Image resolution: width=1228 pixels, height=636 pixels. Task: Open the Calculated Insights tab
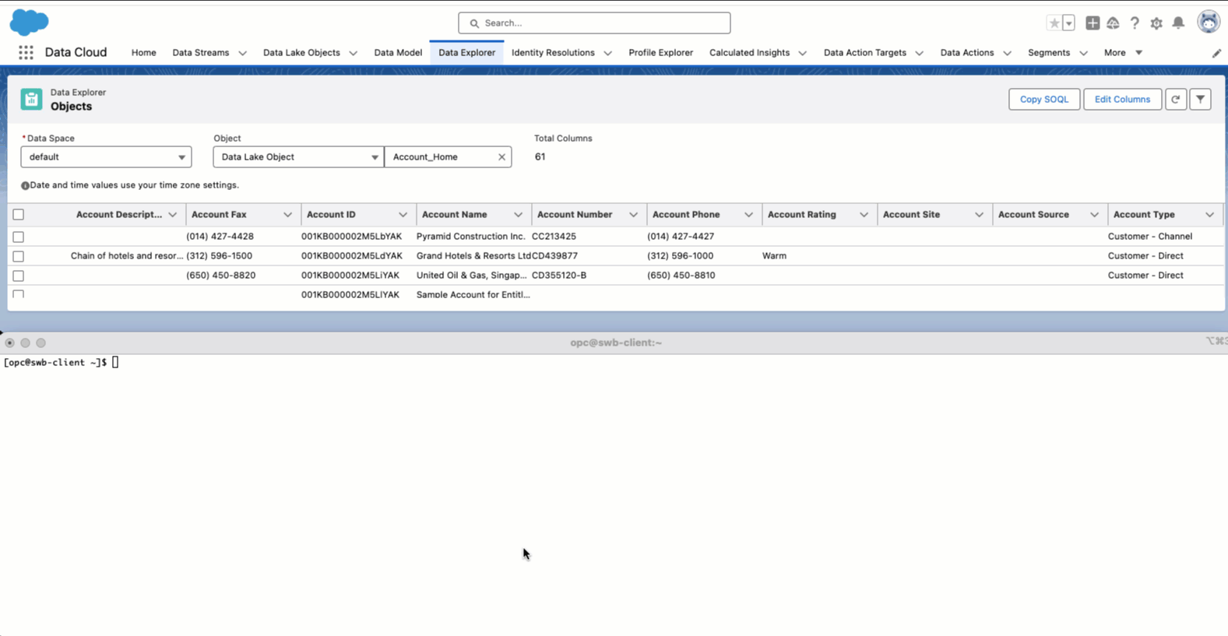[x=749, y=53]
